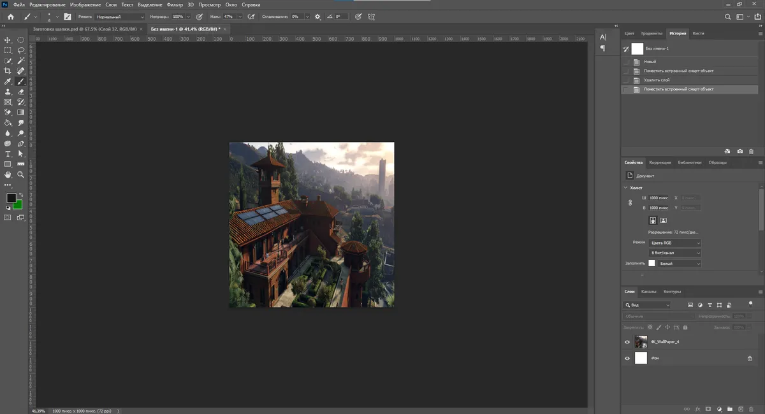
Task: Activate the Hand tool
Action: tap(8, 175)
